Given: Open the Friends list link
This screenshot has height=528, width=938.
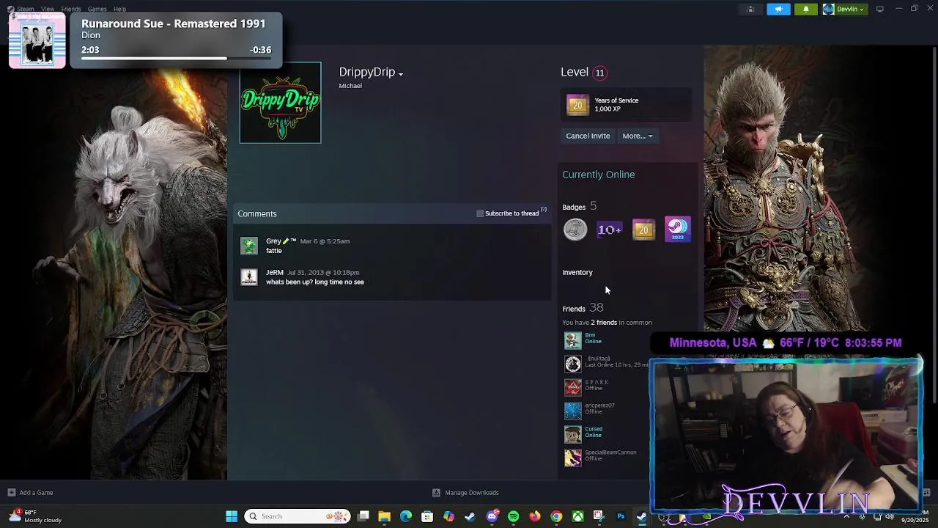Looking at the screenshot, I should pos(574,309).
